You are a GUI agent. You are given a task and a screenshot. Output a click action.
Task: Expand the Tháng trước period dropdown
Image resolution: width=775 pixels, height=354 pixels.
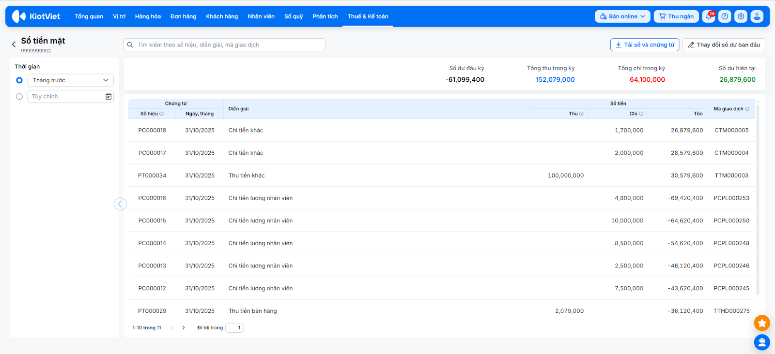(x=71, y=80)
